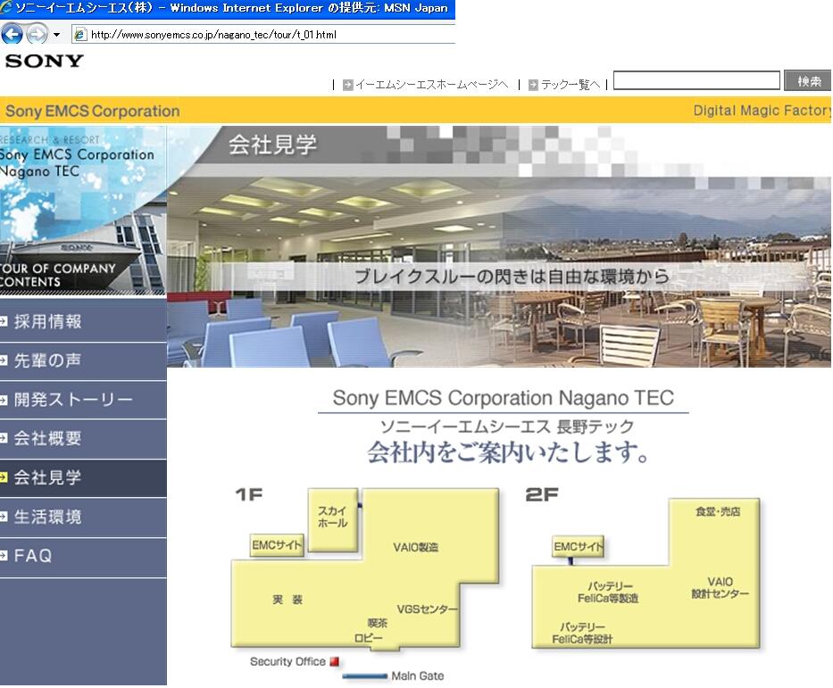Screen dimensions: 833x688
Task: Click the browser Back arrow button
Action: click(x=12, y=35)
